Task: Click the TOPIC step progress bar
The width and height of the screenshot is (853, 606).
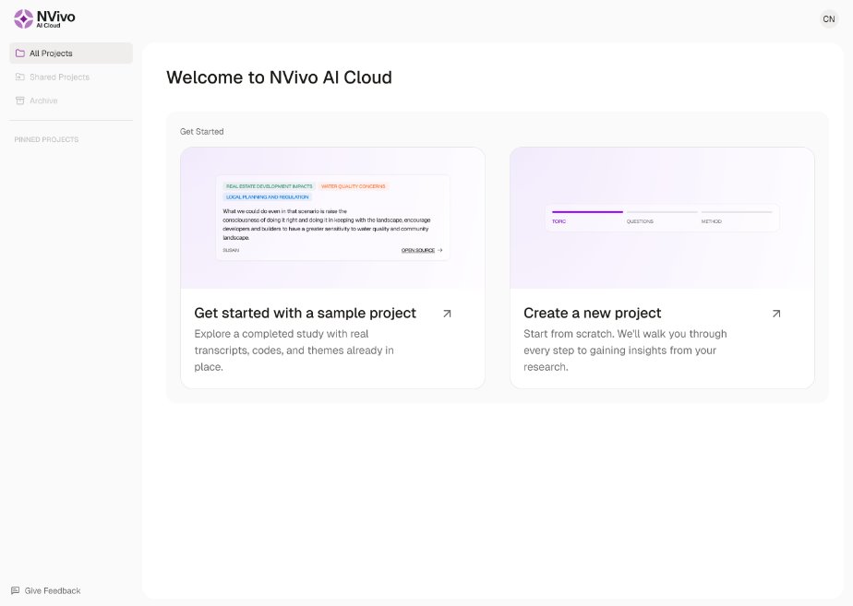Action: [x=587, y=212]
